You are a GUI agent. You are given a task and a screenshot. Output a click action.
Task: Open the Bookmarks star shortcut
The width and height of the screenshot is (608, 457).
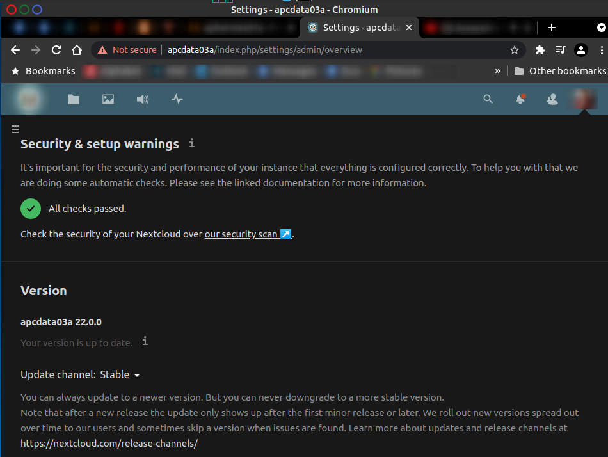(x=43, y=71)
